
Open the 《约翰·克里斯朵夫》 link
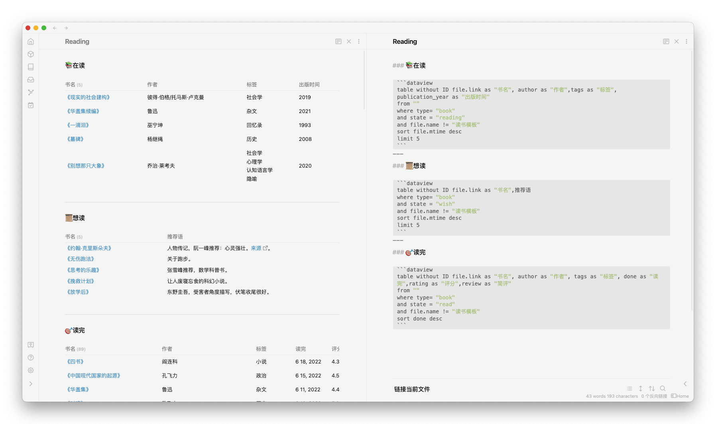(x=89, y=248)
